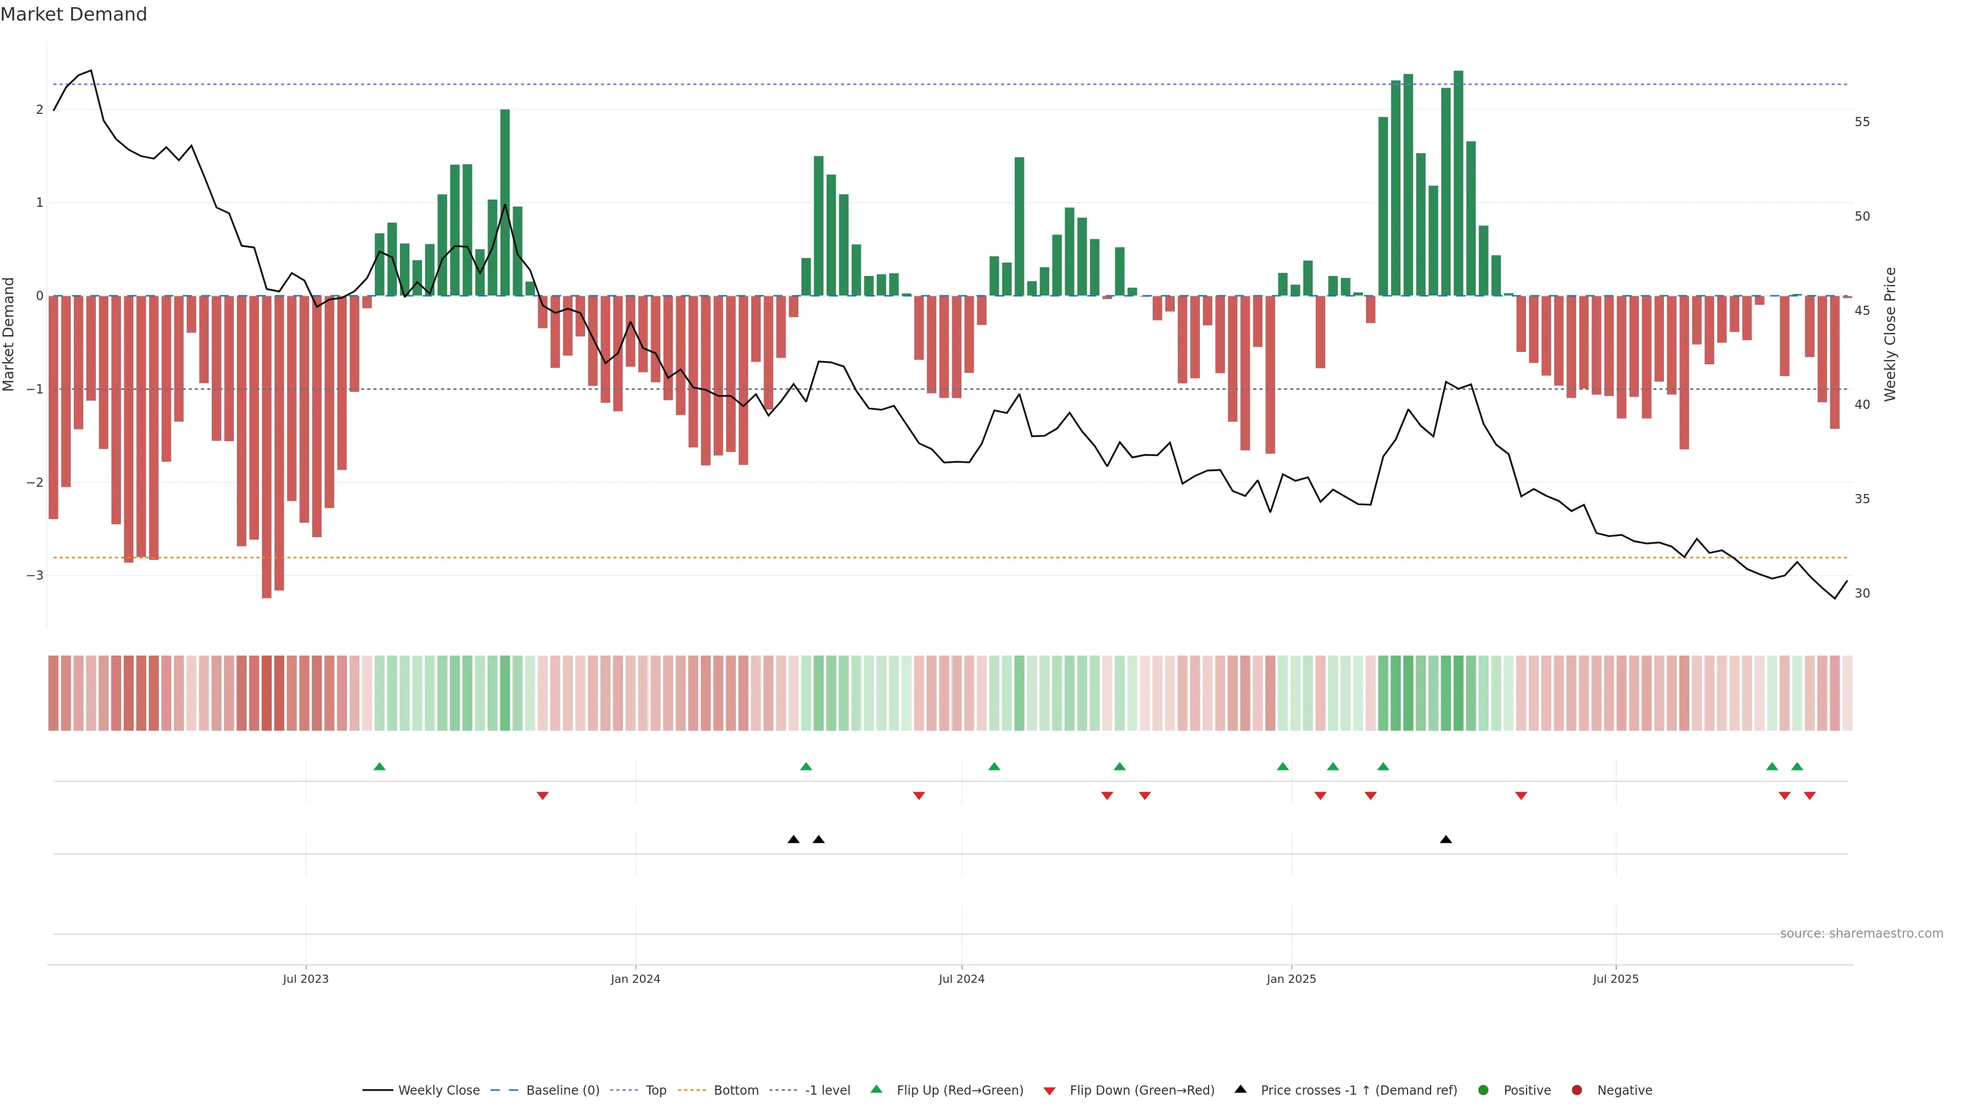
Task: Click the rightmost black price-cross triangle
Action: (x=1445, y=840)
